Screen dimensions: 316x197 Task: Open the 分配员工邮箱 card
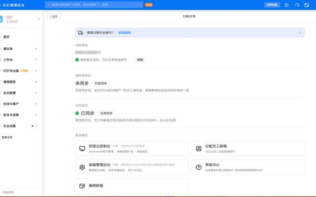[x=248, y=149]
